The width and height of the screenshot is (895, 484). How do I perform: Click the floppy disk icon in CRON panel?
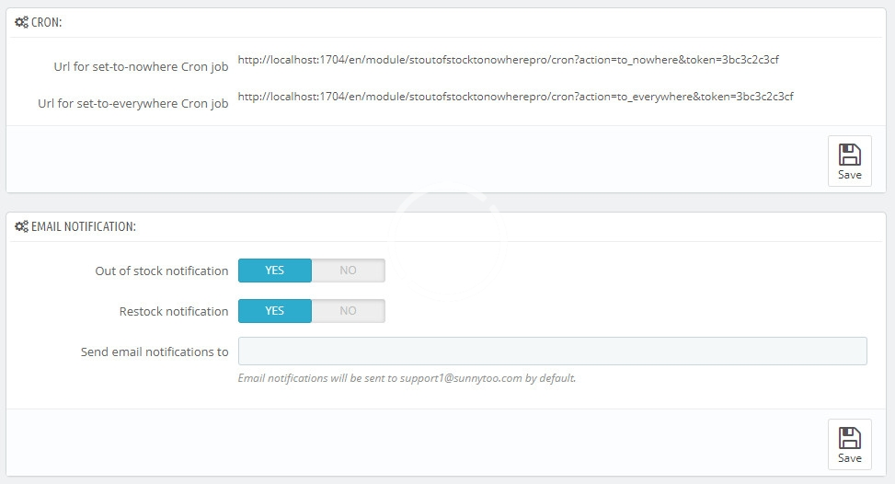coord(850,155)
